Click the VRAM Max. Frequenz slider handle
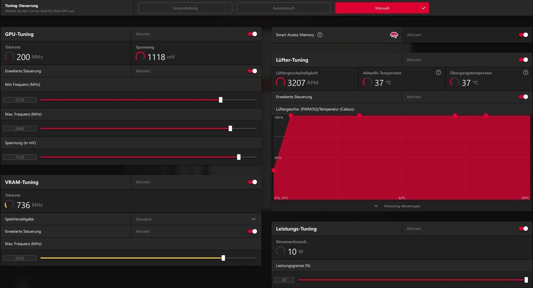This screenshot has height=288, width=533. click(x=223, y=258)
